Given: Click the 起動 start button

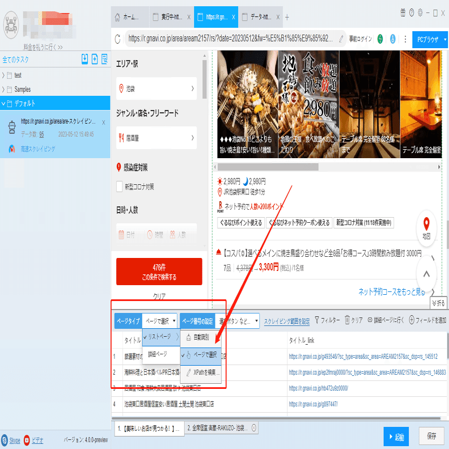Looking at the screenshot, I should [x=396, y=437].
